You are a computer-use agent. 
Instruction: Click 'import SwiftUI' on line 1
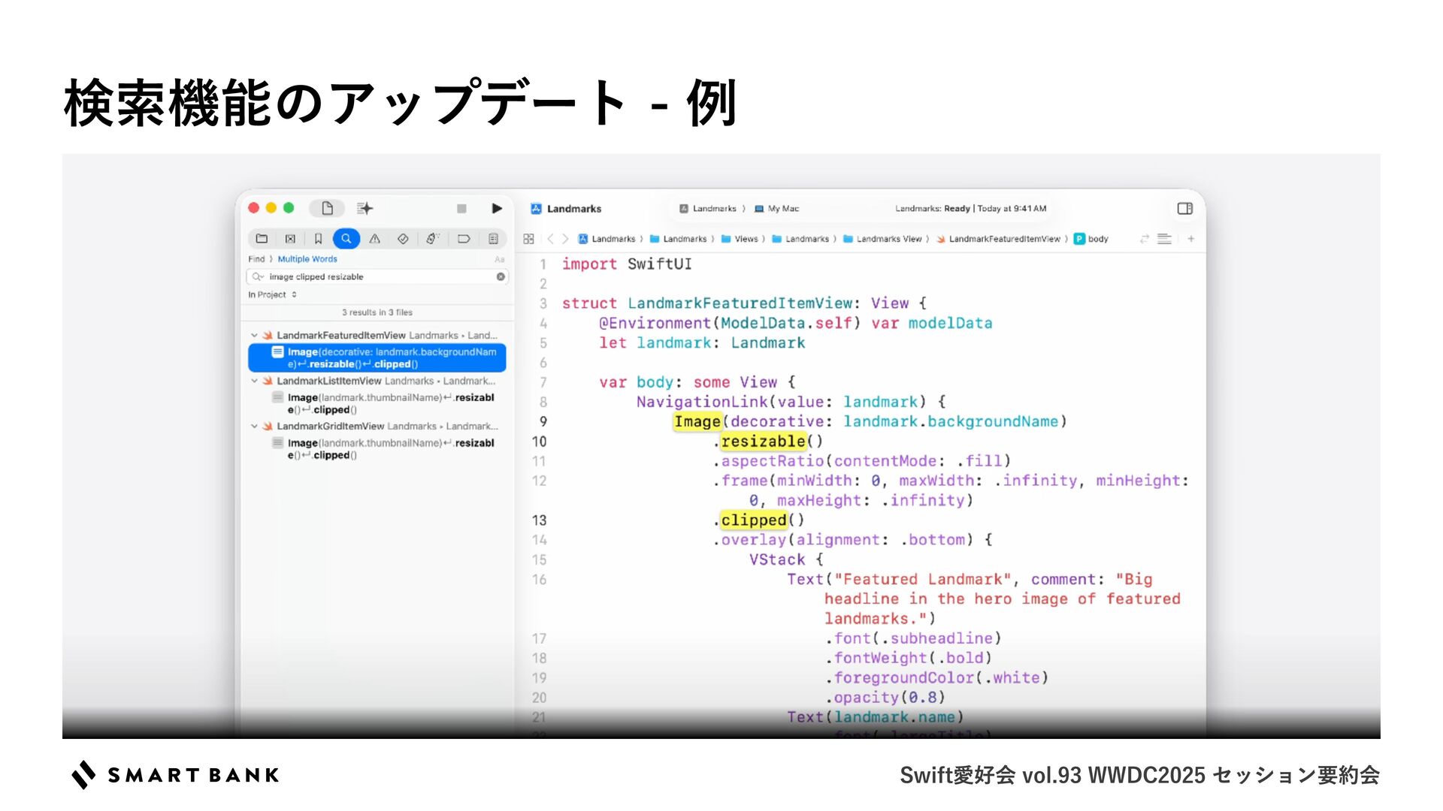[627, 264]
